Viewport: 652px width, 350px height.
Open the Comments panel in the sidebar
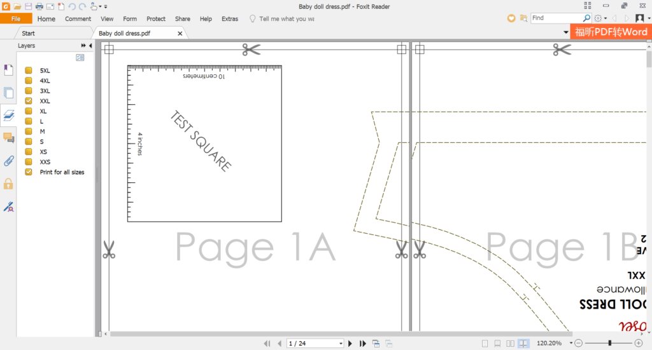(x=9, y=138)
